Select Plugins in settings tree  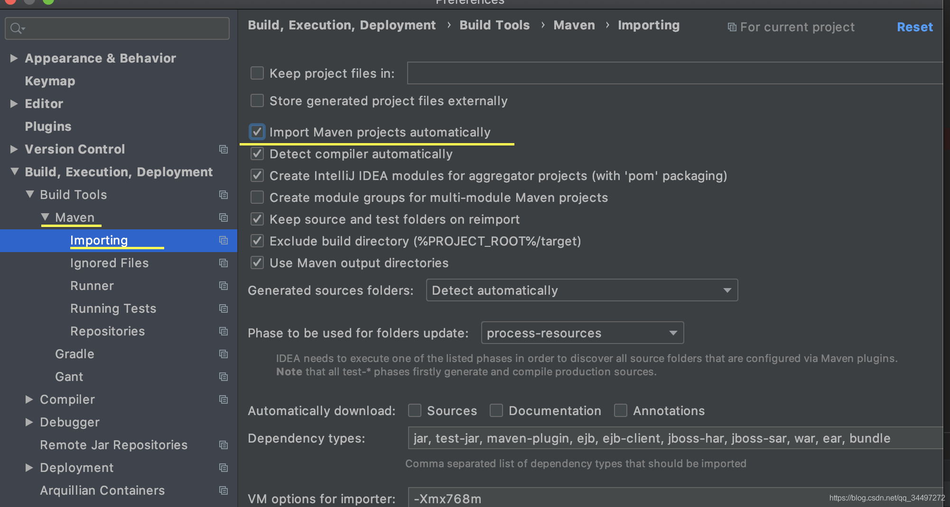48,127
